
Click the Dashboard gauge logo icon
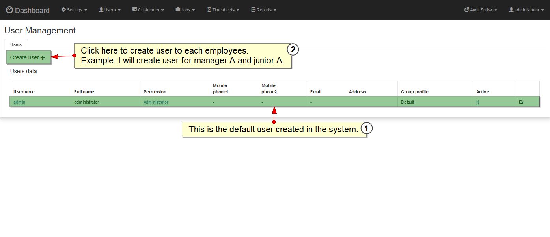coord(9,10)
